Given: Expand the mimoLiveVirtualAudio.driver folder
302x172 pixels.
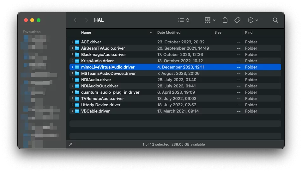Looking at the screenshot, I should pyautogui.click(x=72, y=67).
